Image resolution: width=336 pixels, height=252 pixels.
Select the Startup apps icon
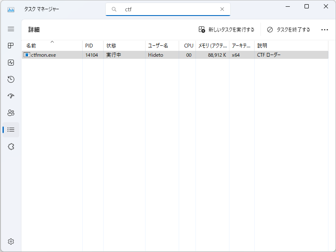pyautogui.click(x=10, y=96)
